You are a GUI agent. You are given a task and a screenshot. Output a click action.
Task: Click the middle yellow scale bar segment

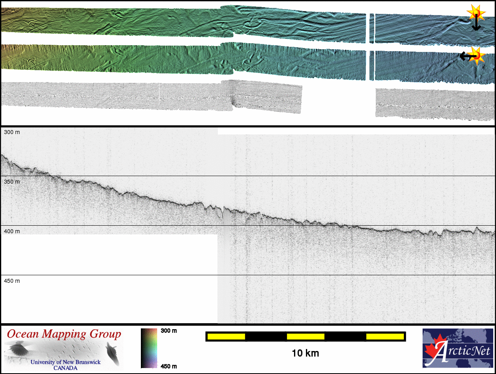[x=305, y=337]
